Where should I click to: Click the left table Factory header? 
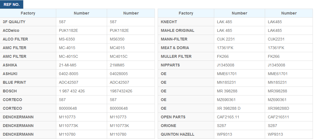click(x=28, y=13)
